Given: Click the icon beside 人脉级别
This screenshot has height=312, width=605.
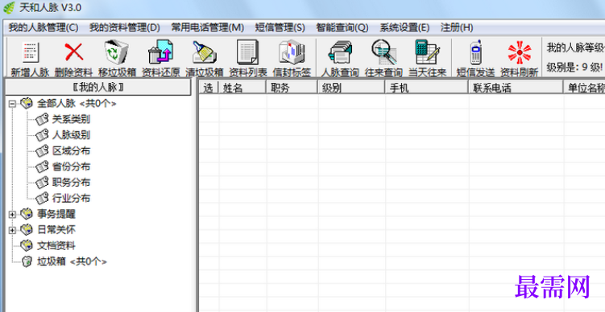Looking at the screenshot, I should (x=42, y=135).
